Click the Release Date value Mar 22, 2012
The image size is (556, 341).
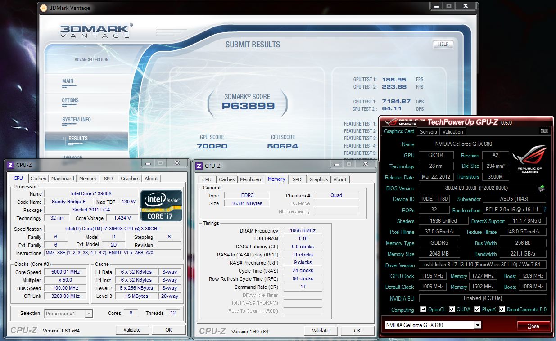[x=435, y=177]
